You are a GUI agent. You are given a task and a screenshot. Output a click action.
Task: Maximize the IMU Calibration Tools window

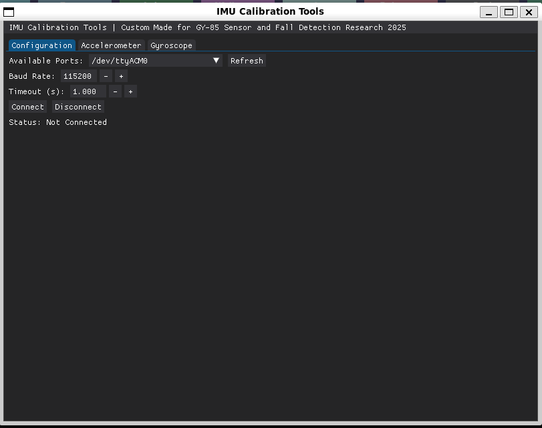pos(509,12)
